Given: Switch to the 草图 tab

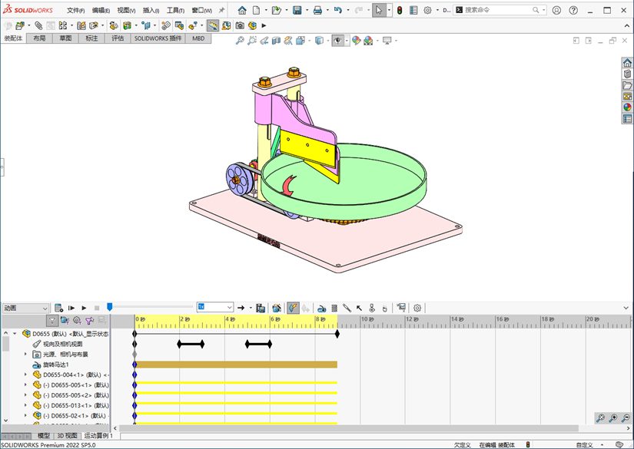Looking at the screenshot, I should tap(65, 38).
